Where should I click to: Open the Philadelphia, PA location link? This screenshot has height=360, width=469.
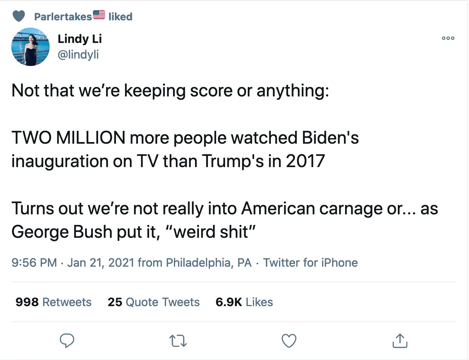[x=209, y=262]
